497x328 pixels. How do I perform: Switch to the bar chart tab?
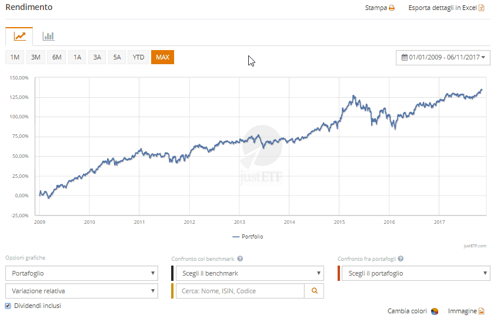[48, 36]
